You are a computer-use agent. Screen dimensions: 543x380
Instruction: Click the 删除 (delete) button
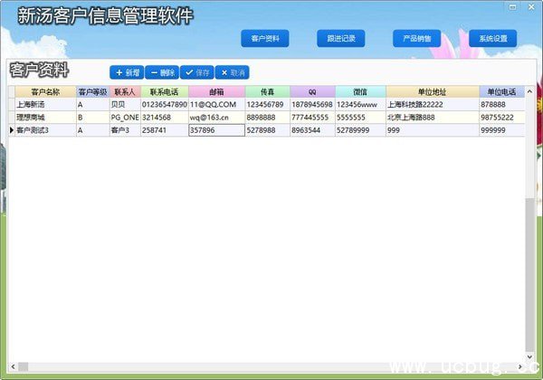coord(162,72)
